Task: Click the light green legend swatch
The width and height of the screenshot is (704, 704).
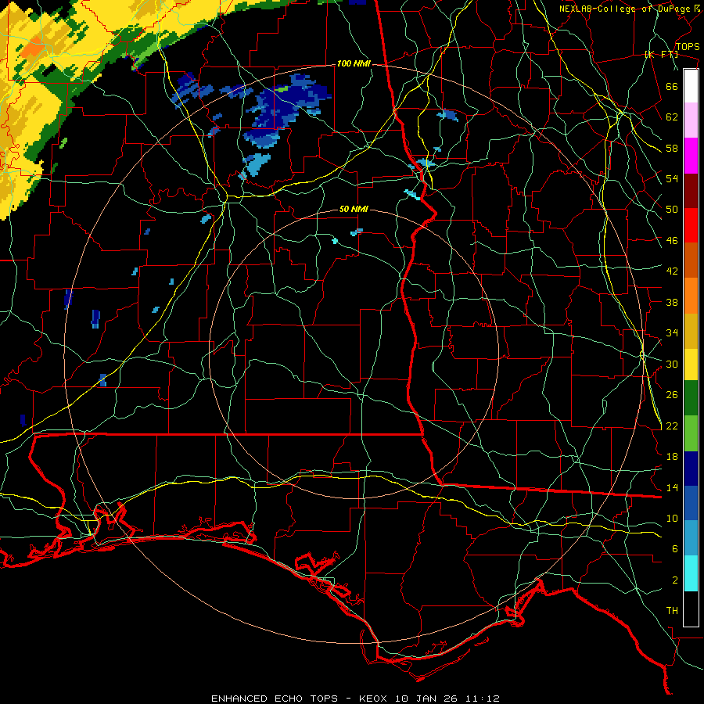Action: (691, 433)
